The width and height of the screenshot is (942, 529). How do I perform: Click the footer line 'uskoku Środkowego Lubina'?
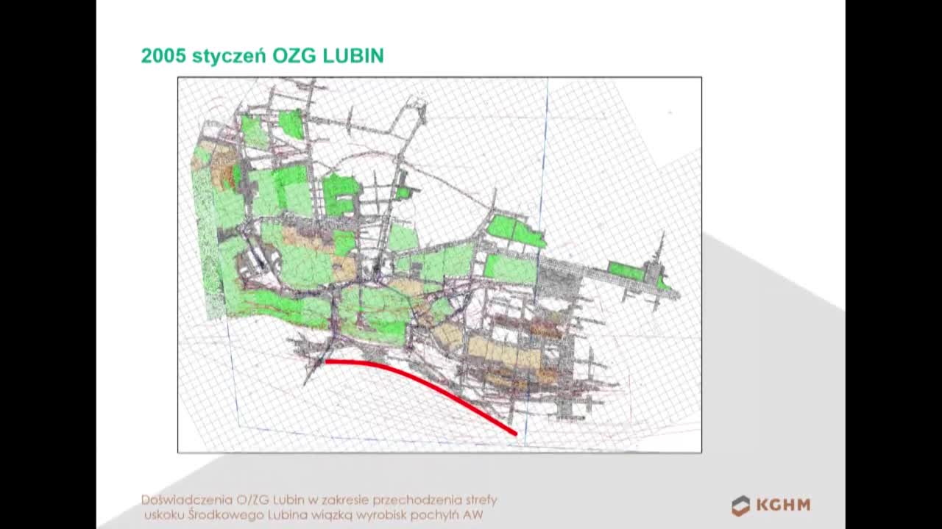coord(313,515)
